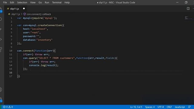Open the Selection menu
This screenshot has height=109, width=194.
22,2
